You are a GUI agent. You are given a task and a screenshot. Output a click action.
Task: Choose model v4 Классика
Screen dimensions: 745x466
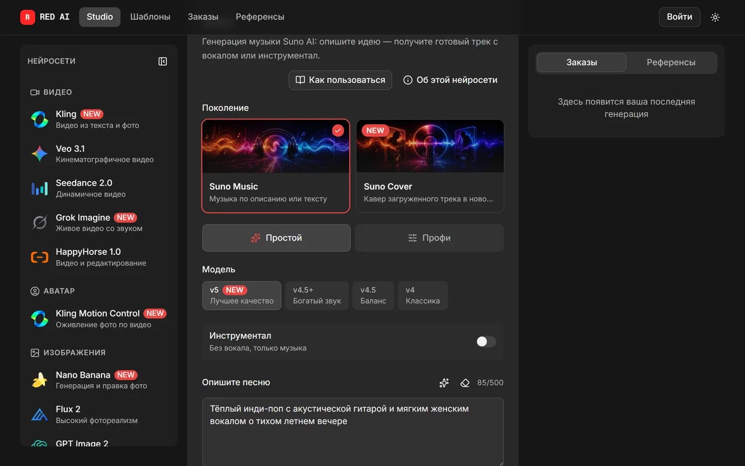tap(423, 296)
